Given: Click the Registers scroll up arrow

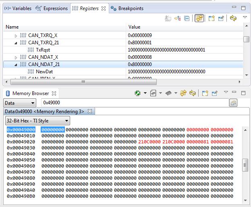Looking at the screenshot, I should (x=247, y=26).
